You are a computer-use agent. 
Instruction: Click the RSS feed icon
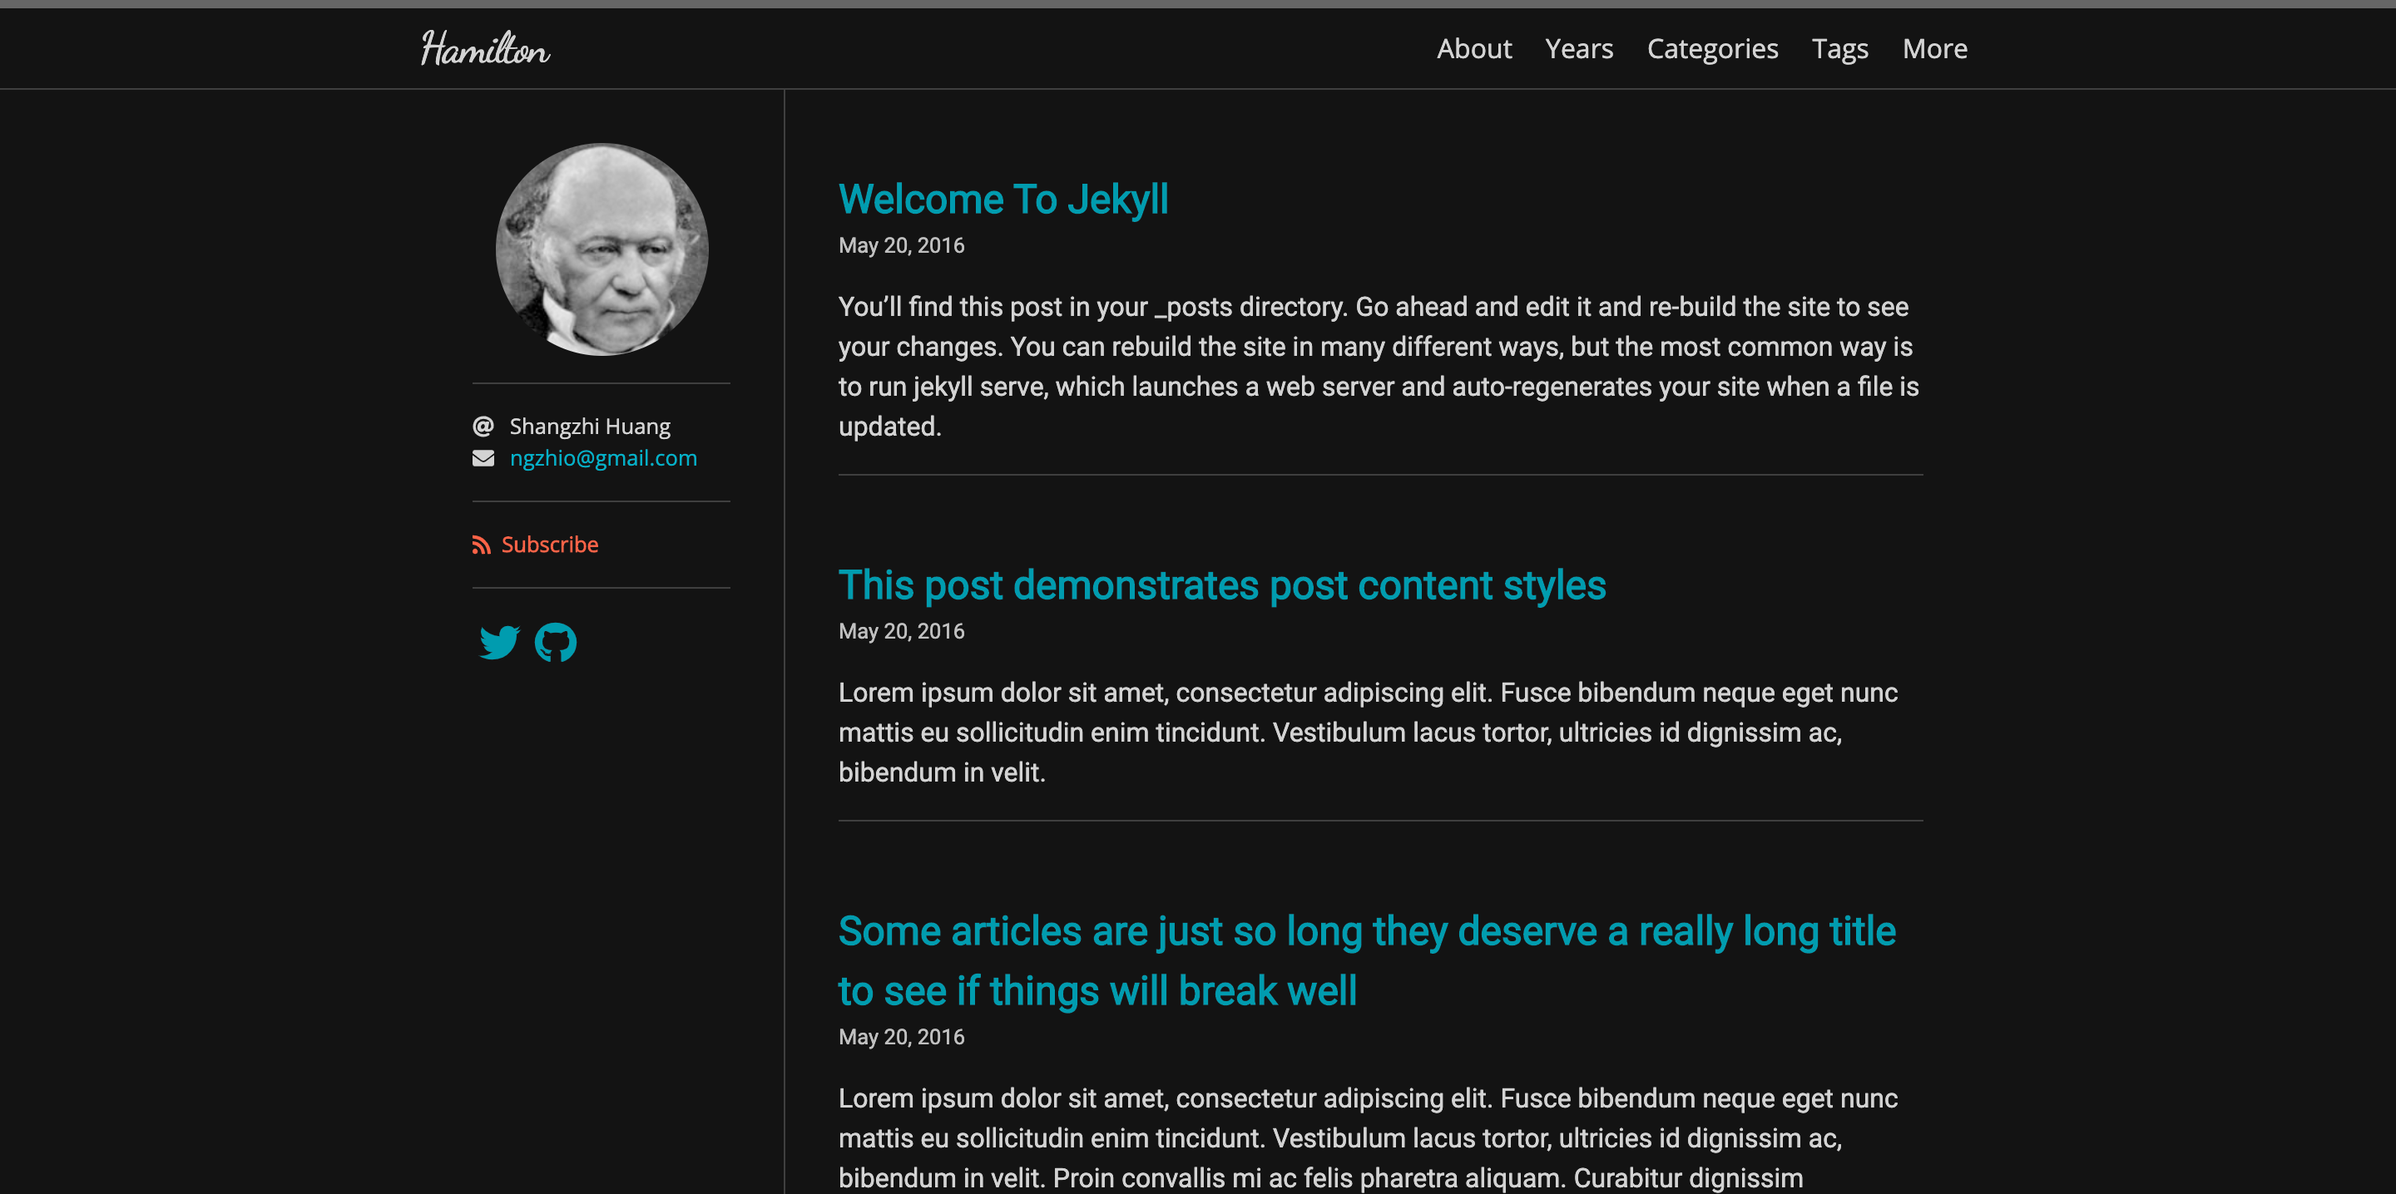coord(481,545)
